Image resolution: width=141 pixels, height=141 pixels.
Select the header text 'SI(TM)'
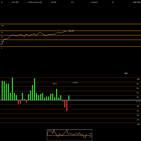54,2
